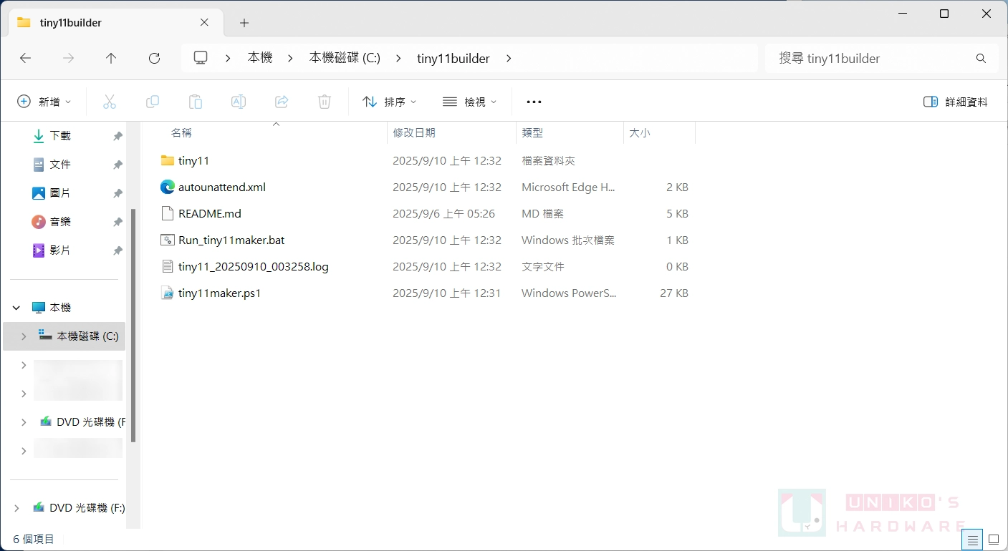Select the tiny11builder tab
Screen dimensions: 1008x551
coord(115,22)
